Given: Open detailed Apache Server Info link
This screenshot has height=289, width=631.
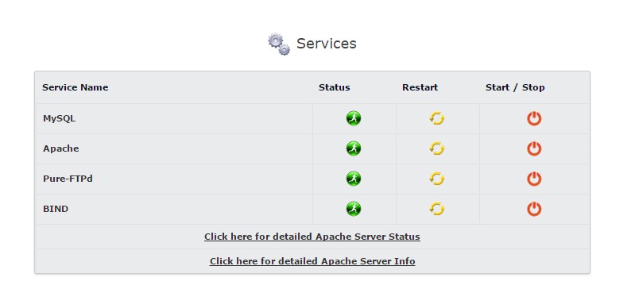Looking at the screenshot, I should coord(312,261).
